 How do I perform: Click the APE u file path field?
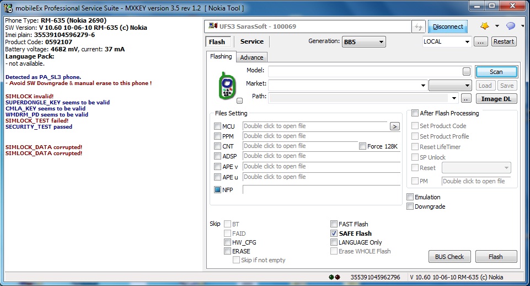click(322, 177)
